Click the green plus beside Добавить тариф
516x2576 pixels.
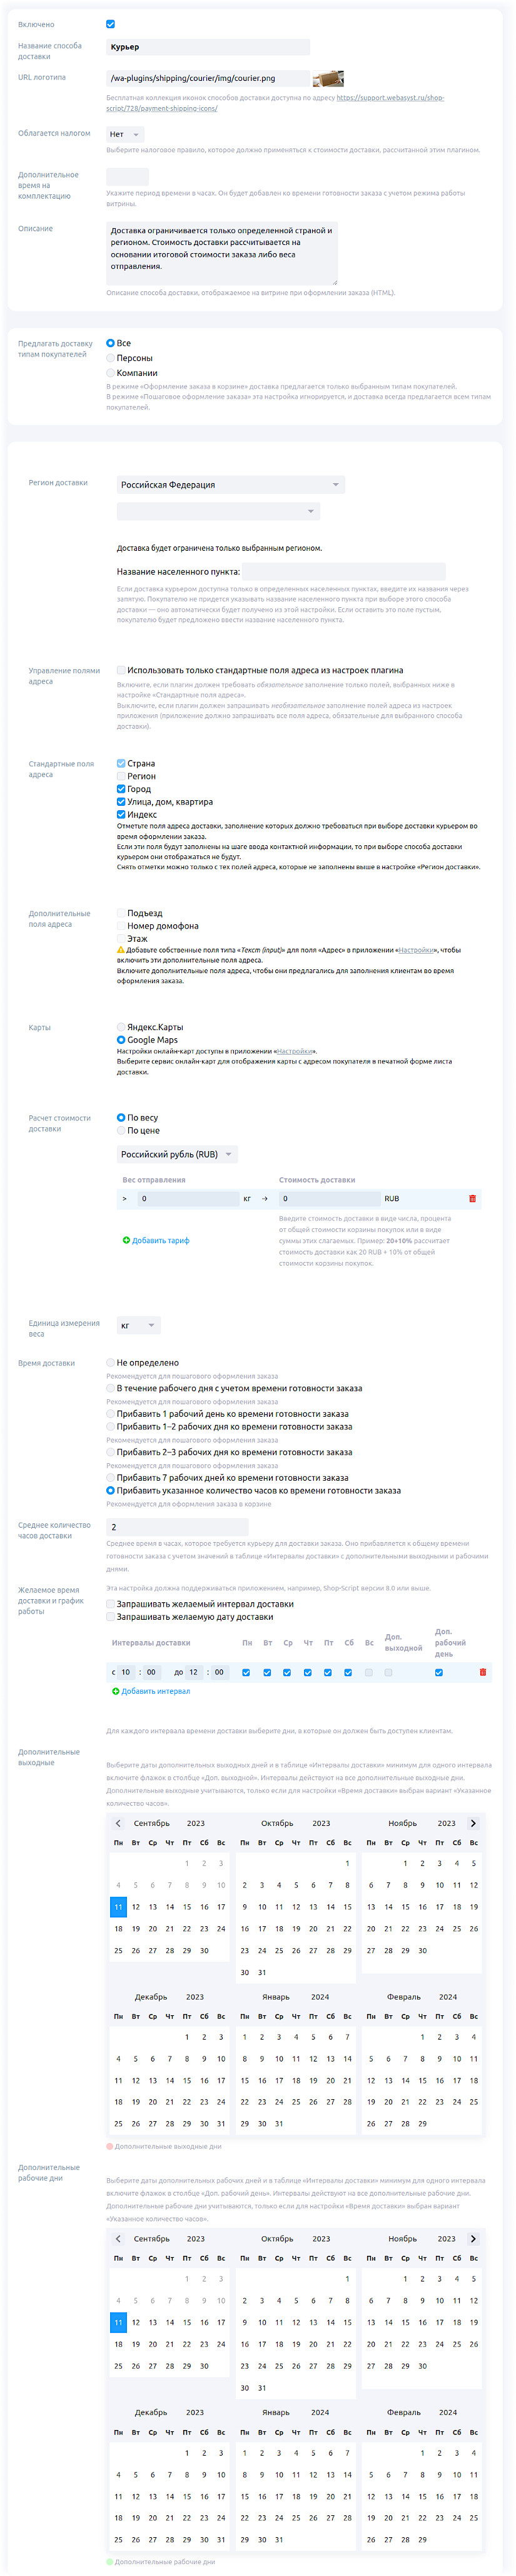pyautogui.click(x=127, y=1240)
